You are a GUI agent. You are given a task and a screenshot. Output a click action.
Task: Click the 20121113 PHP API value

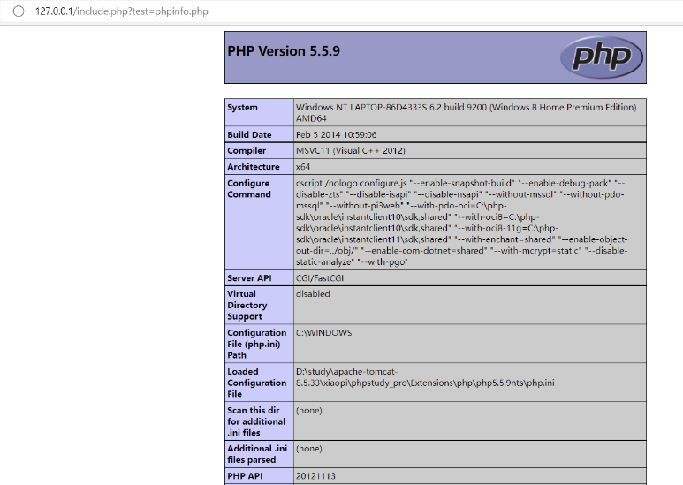coord(315,476)
